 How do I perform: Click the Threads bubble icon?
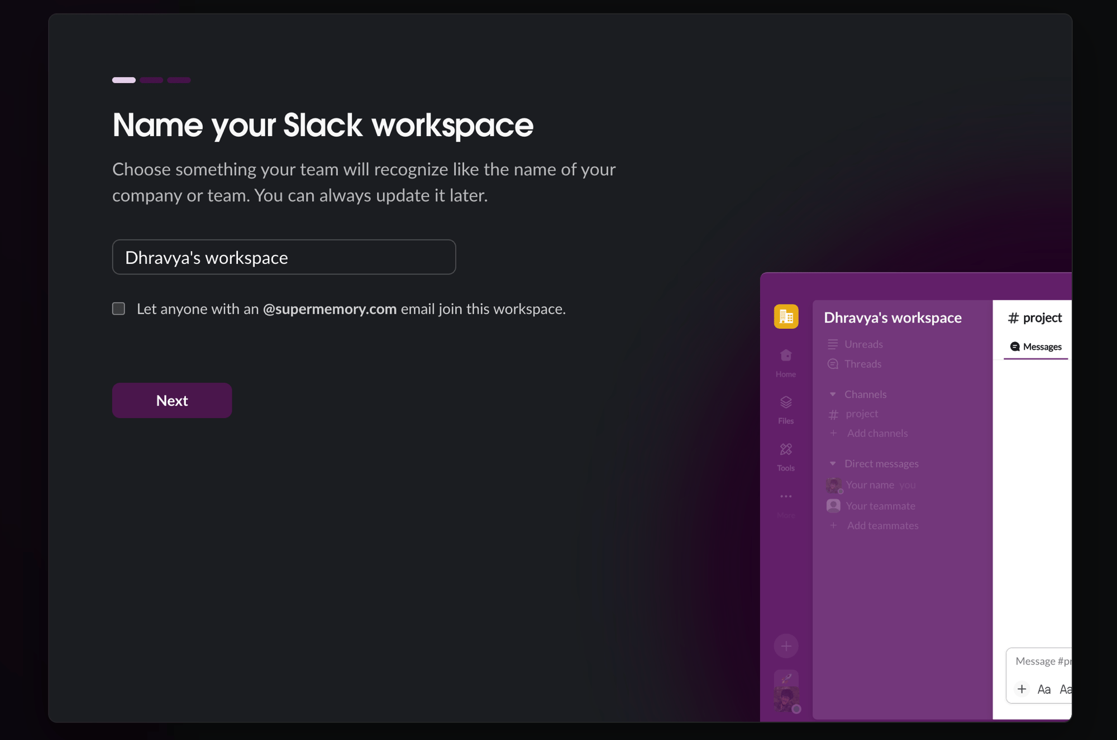(x=833, y=364)
